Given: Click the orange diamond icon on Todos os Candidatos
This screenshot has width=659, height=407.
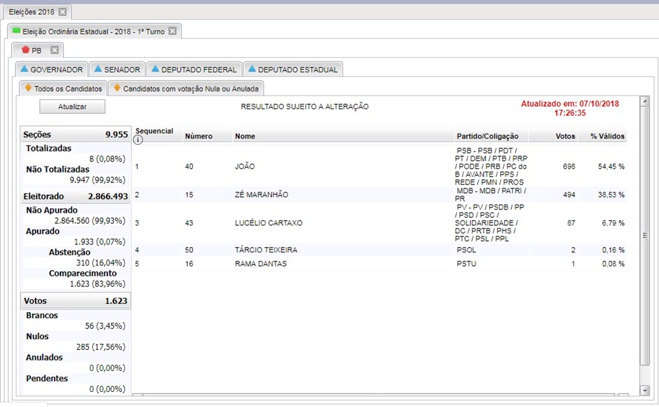Looking at the screenshot, I should point(28,88).
